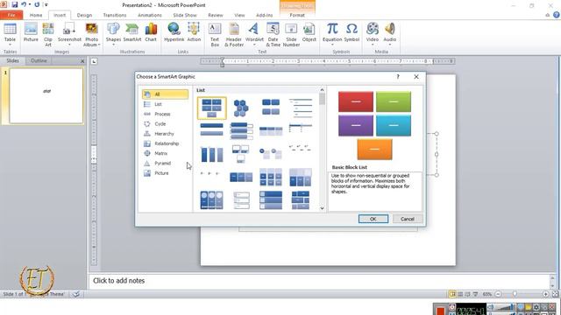Choose the Alternating Hexagons layout thumbnail
This screenshot has height=315, width=561.
pyautogui.click(x=241, y=108)
